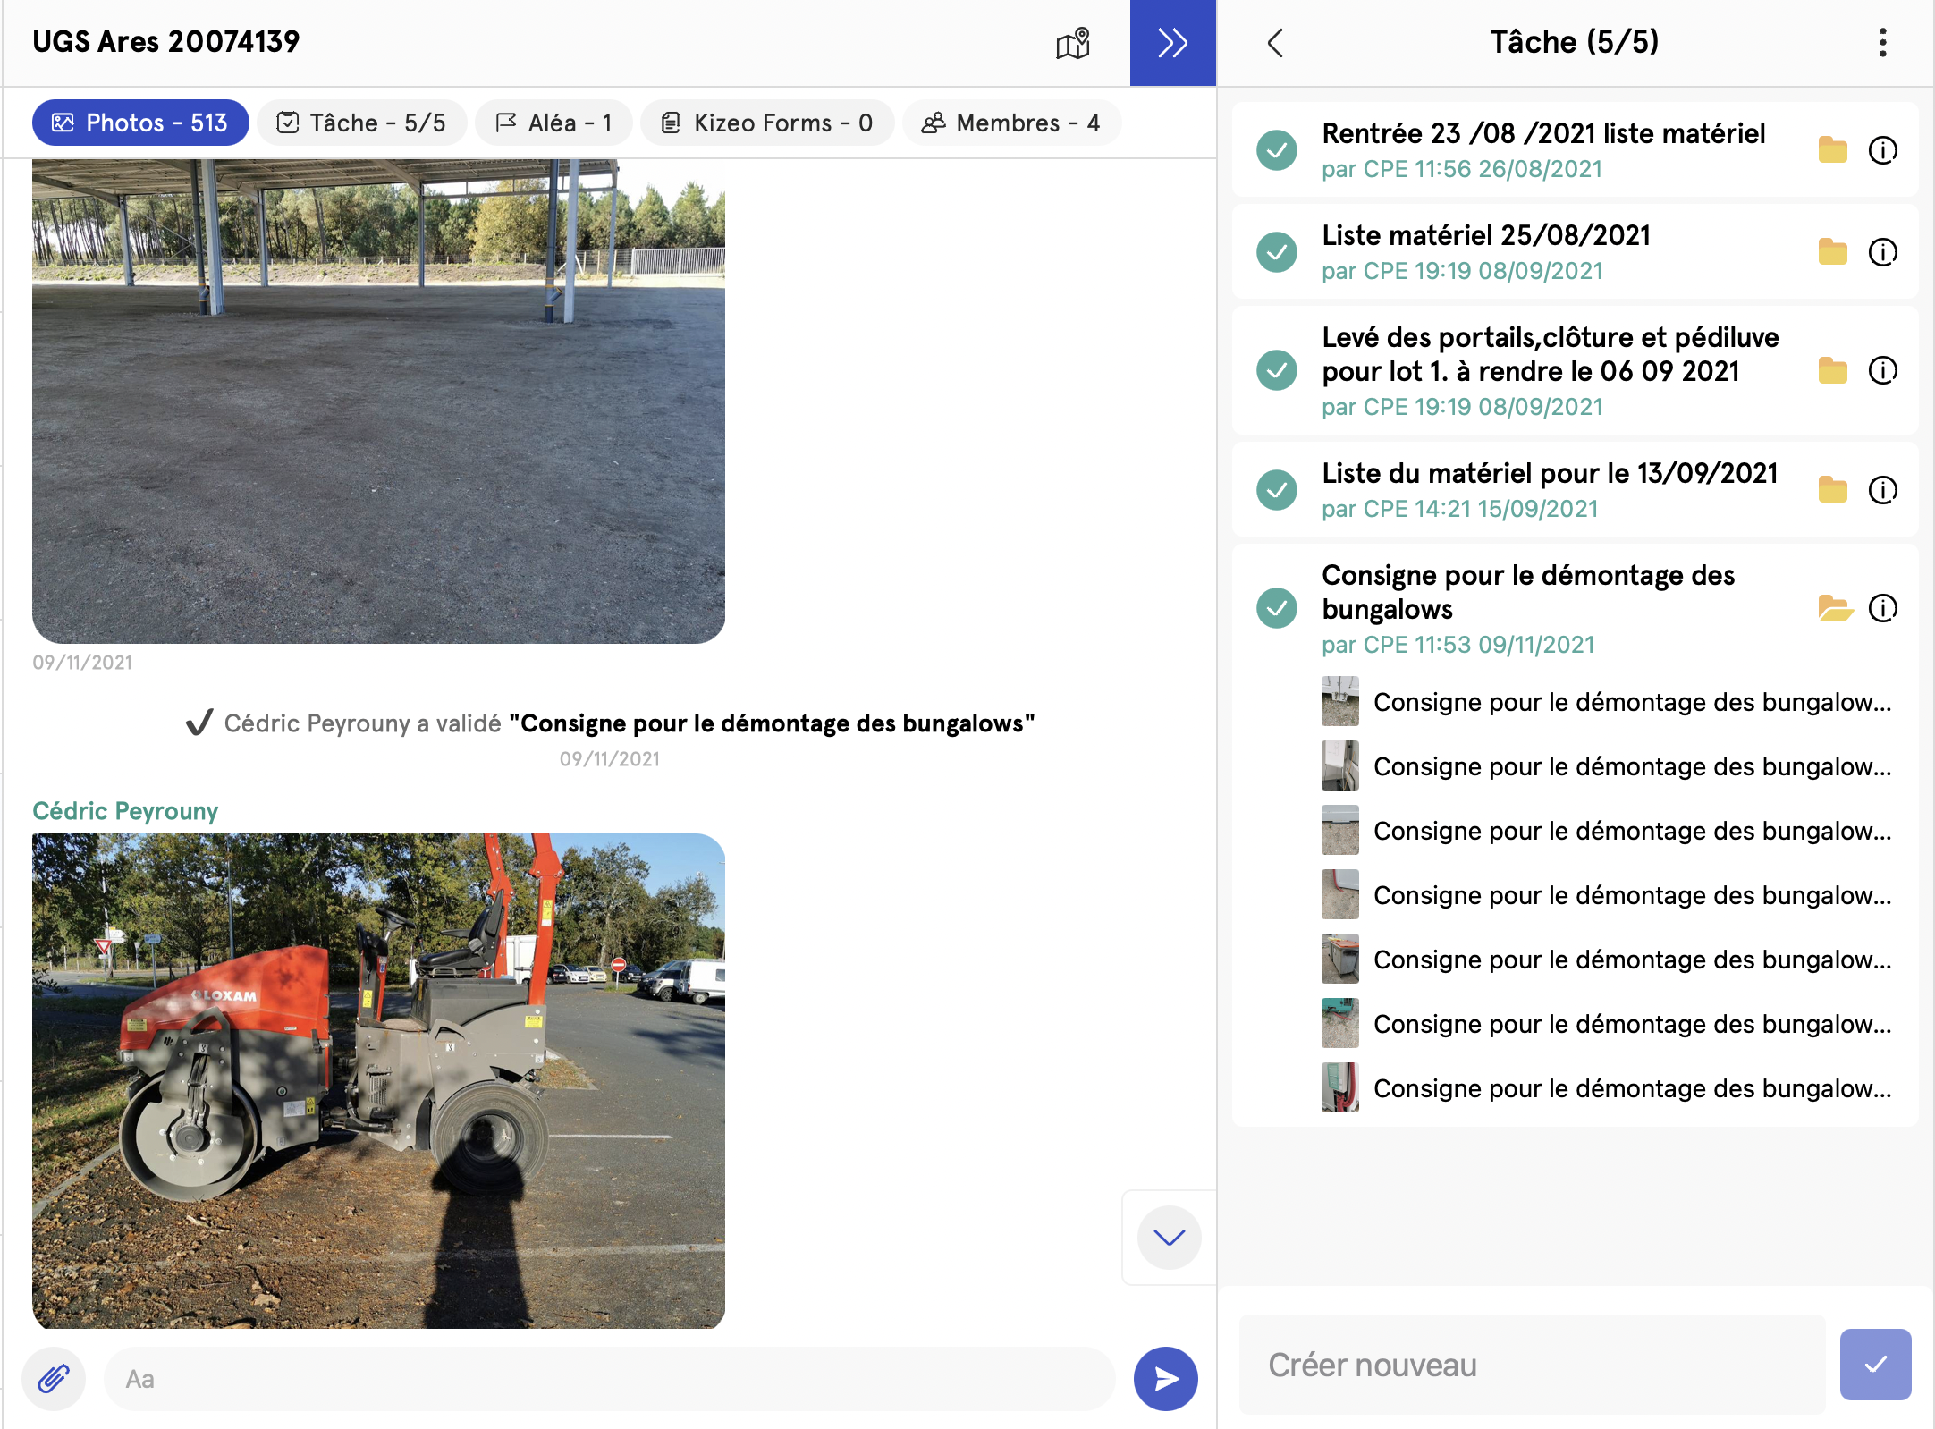Toggle checkmark for Levé des portails task
The image size is (1935, 1429).
[x=1276, y=370]
